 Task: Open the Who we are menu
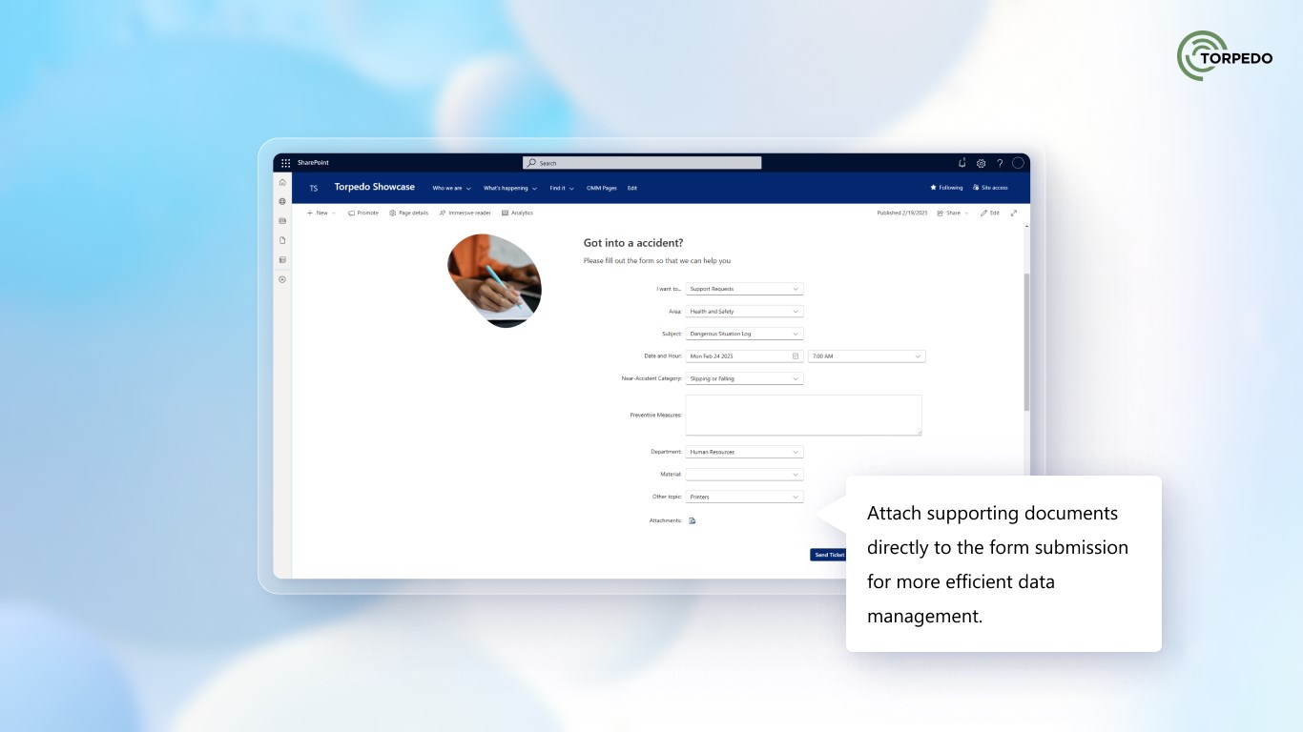click(x=451, y=188)
